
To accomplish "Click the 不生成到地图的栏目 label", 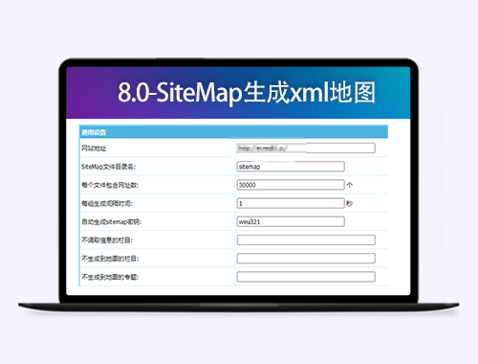I will pyautogui.click(x=110, y=259).
